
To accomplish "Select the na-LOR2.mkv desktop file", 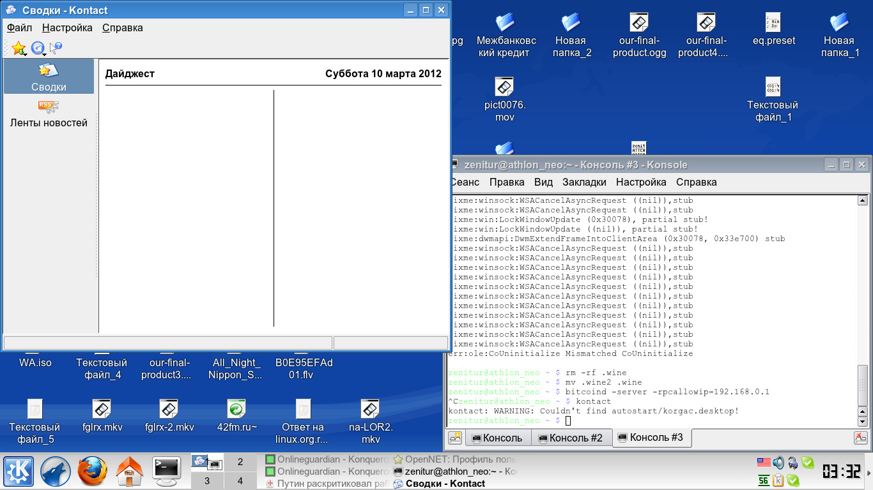I will coord(371,422).
